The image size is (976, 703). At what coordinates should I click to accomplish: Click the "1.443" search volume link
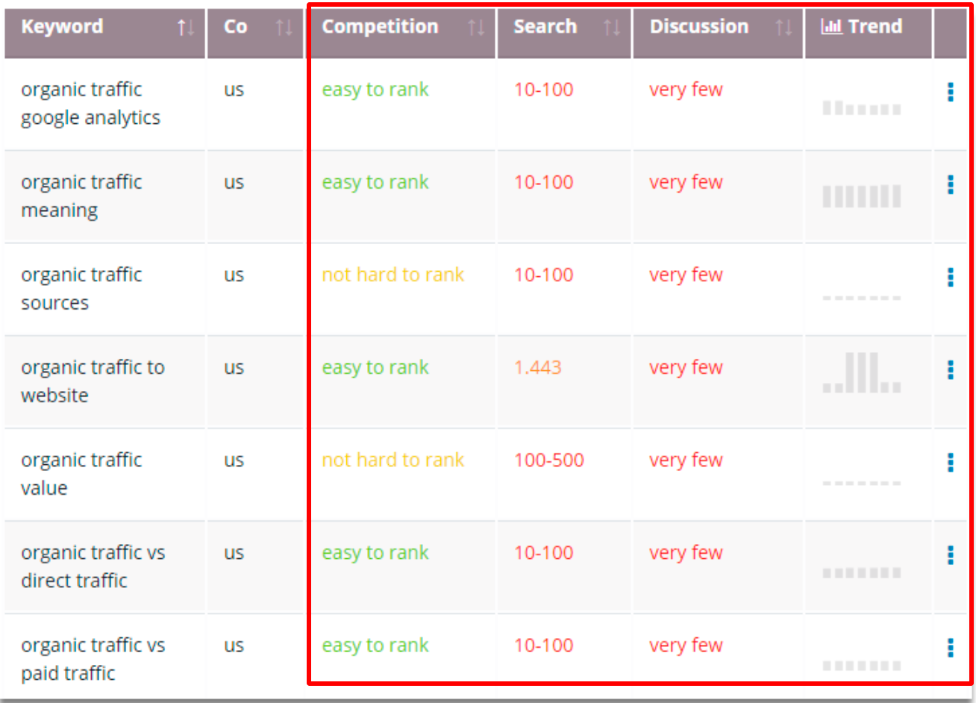[538, 366]
